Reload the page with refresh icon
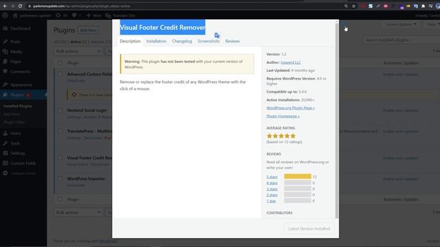This screenshot has height=247, width=440. click(20, 6)
